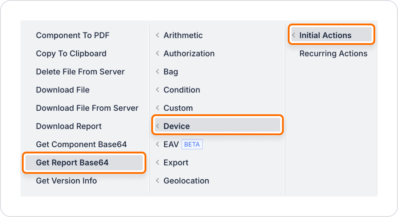Click the chevron next to Custom
The height and width of the screenshot is (217, 398).
click(158, 108)
